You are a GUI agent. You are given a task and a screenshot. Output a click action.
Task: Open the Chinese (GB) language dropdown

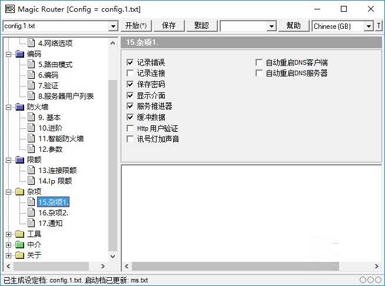pyautogui.click(x=369, y=26)
